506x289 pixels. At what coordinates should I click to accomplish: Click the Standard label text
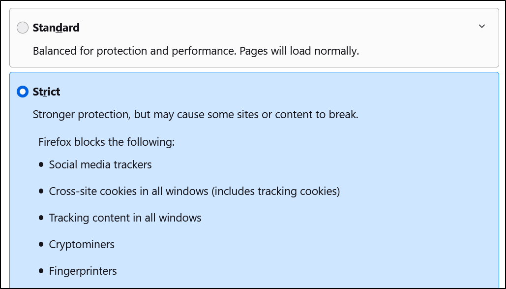coord(56,28)
